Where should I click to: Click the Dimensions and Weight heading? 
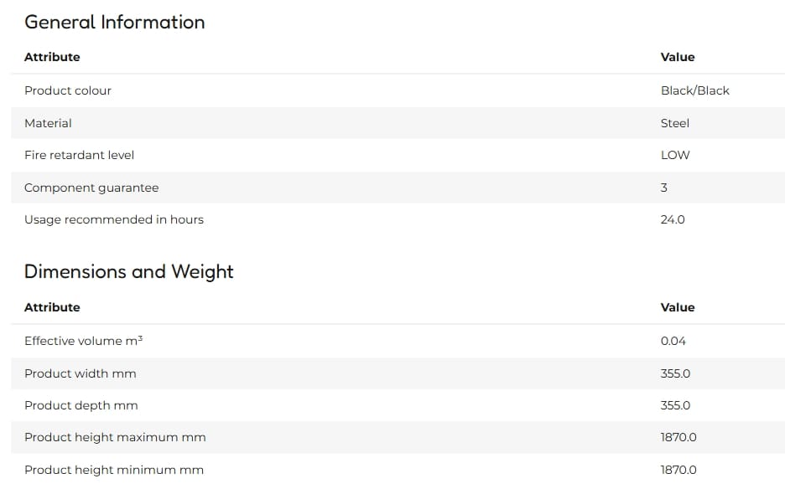(128, 271)
